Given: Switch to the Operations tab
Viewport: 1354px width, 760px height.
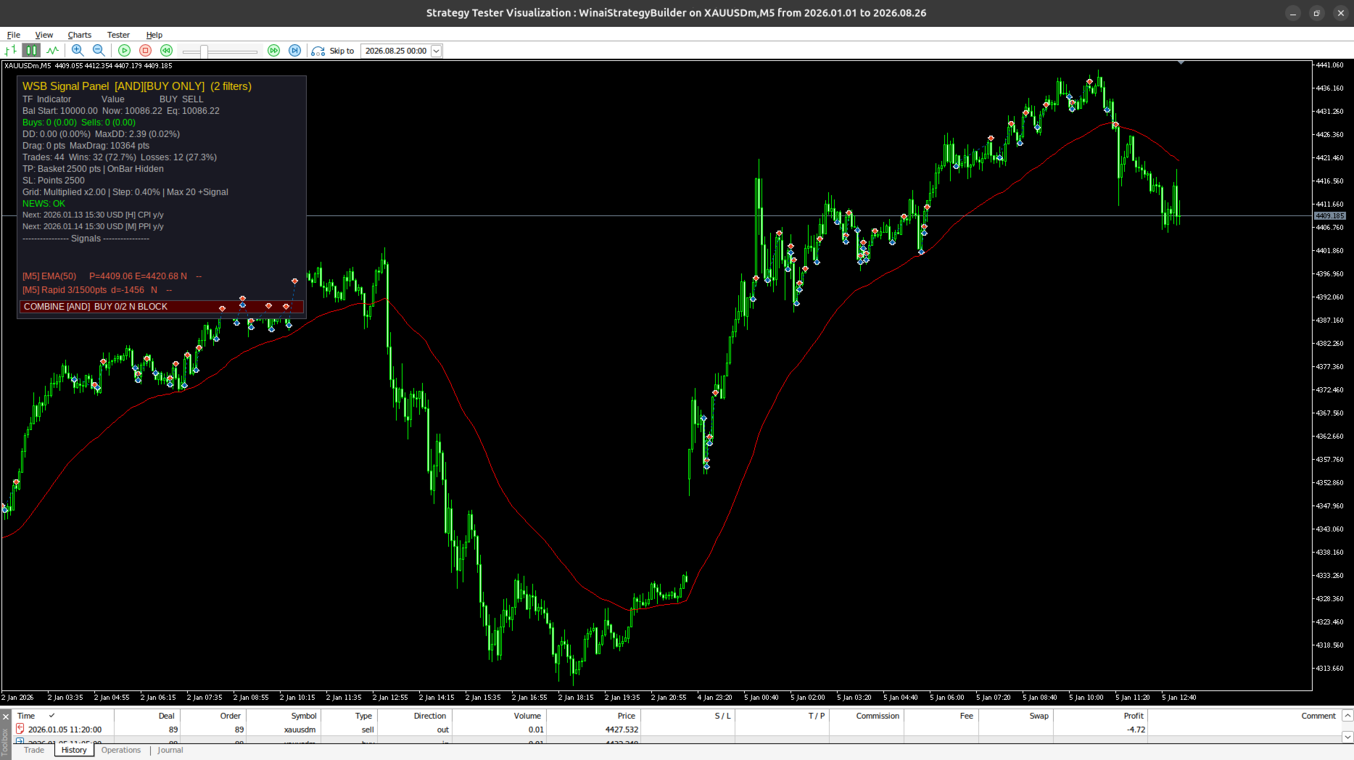Looking at the screenshot, I should tap(121, 750).
